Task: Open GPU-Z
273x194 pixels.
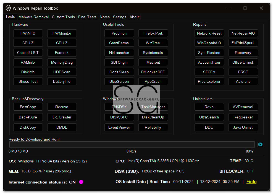Action: (62, 43)
